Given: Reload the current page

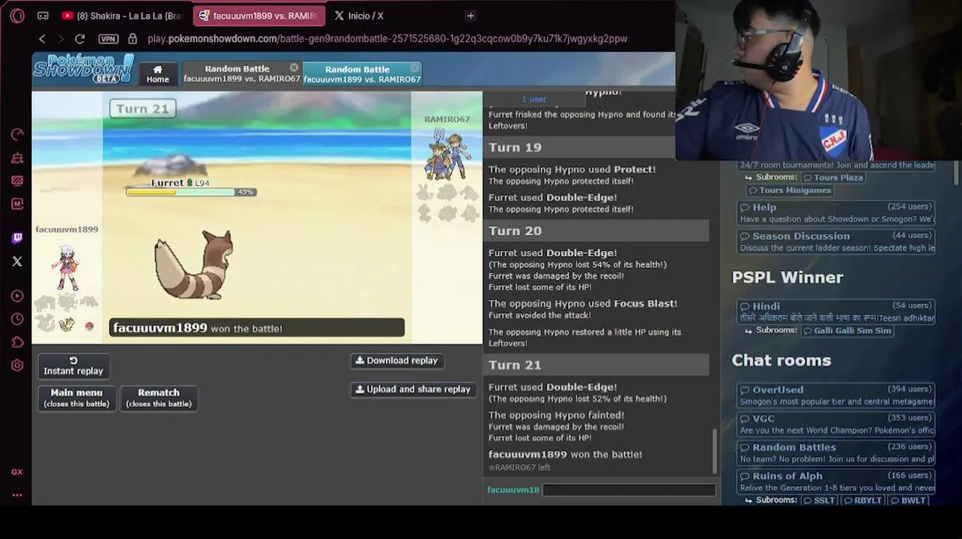Looking at the screenshot, I should tap(79, 39).
